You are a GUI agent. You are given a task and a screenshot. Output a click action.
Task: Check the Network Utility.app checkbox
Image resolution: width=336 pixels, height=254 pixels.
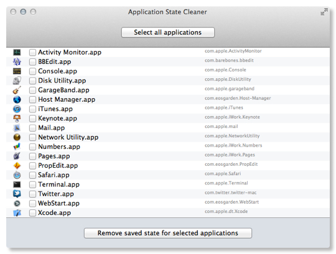(x=32, y=137)
